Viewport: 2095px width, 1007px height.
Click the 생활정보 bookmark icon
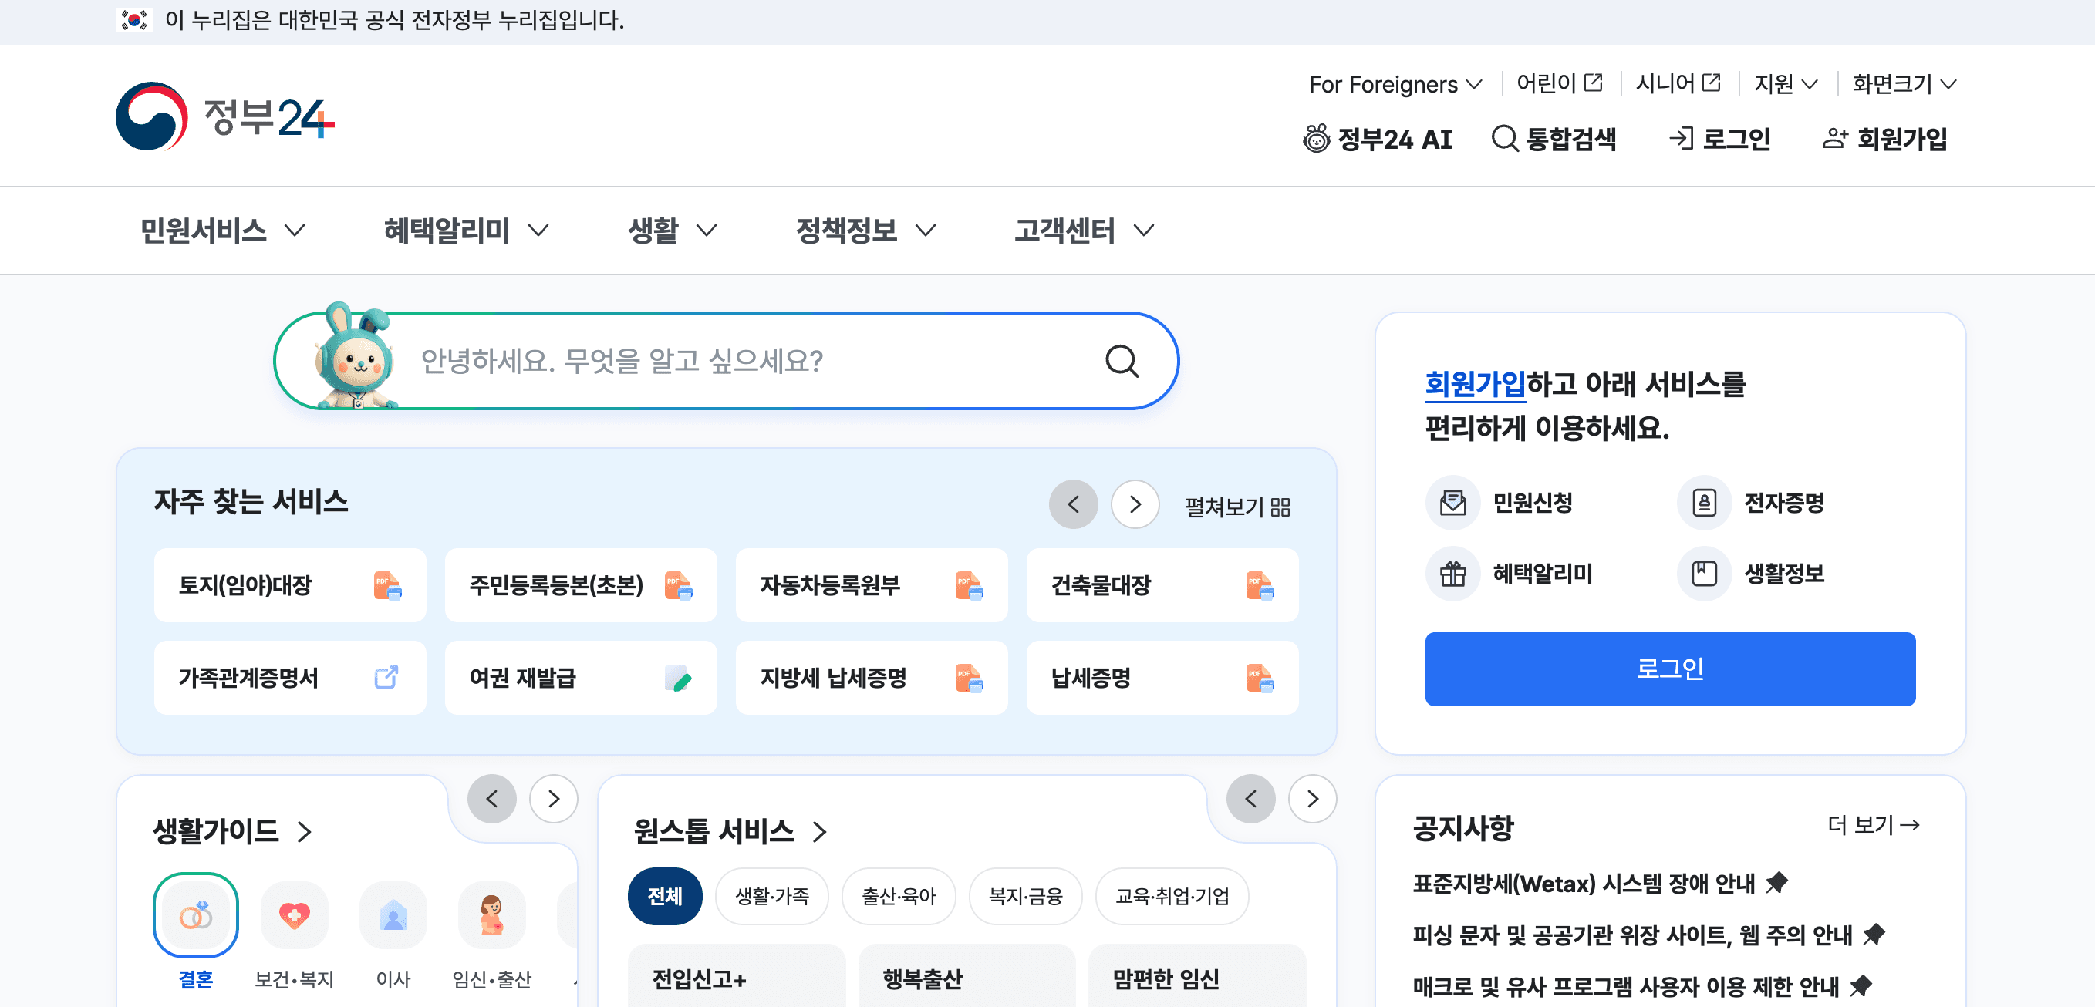click(x=1704, y=574)
